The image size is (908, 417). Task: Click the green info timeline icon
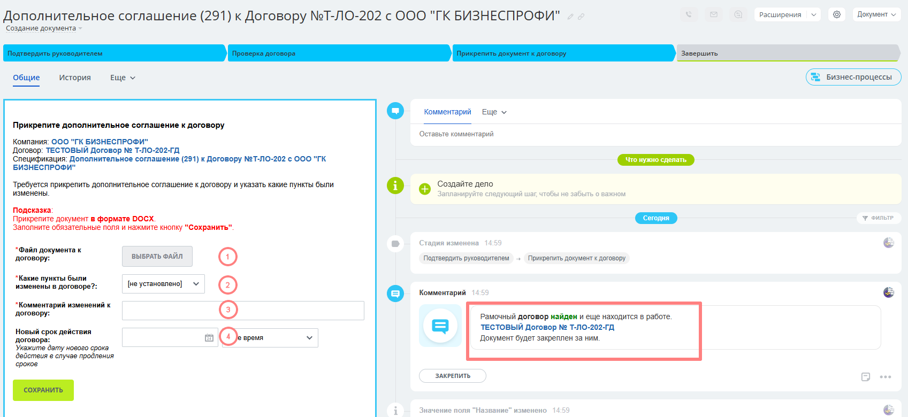tap(395, 186)
